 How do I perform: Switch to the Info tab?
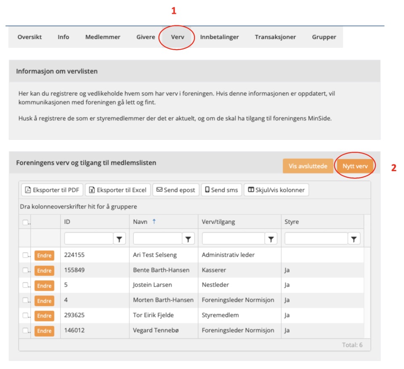coord(64,37)
